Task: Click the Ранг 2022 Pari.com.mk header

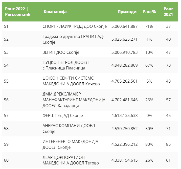Action: click(18, 12)
